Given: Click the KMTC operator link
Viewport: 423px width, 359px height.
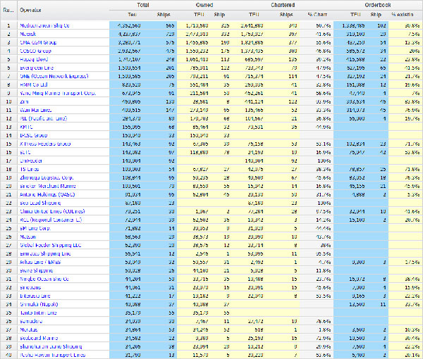Looking at the screenshot, I should 26,127.
